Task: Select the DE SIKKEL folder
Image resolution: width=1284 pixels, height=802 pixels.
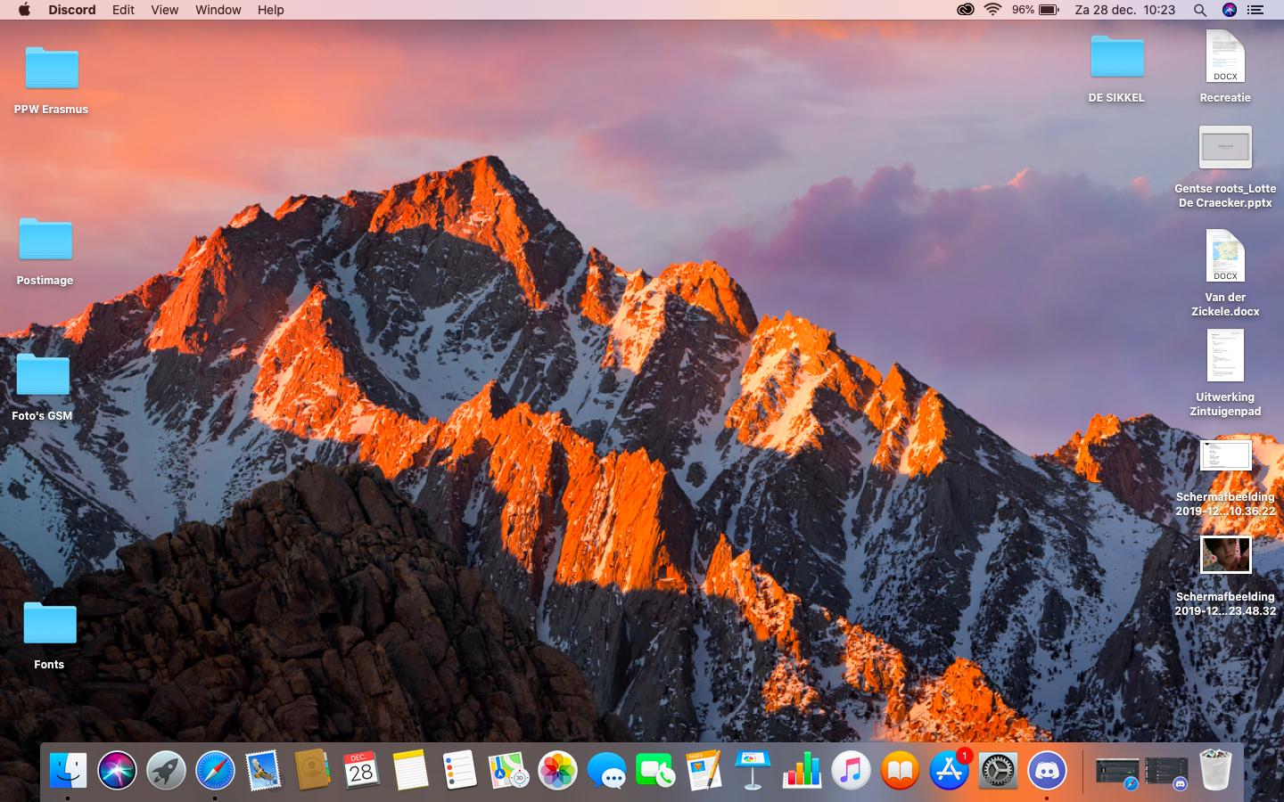Action: (x=1116, y=70)
